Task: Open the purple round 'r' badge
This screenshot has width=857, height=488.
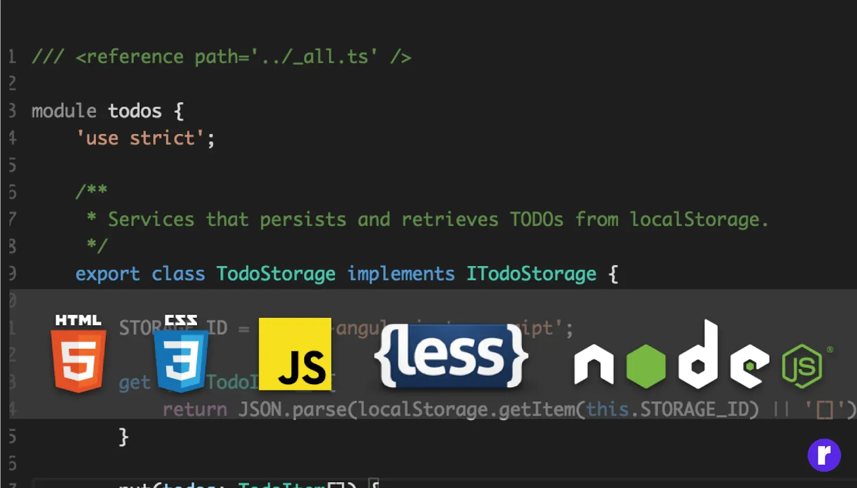Action: [x=824, y=455]
